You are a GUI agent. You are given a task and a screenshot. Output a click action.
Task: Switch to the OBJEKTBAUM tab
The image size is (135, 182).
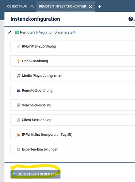point(17,6)
